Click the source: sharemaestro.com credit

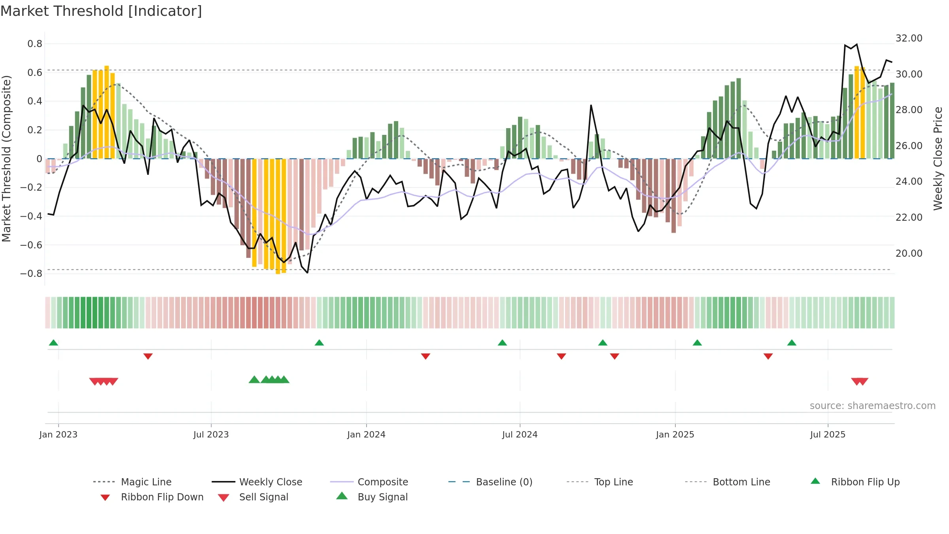tap(873, 406)
